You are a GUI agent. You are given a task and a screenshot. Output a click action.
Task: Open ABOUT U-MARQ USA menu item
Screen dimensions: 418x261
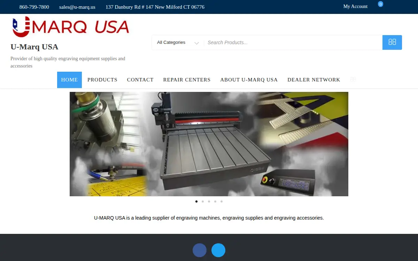click(249, 80)
